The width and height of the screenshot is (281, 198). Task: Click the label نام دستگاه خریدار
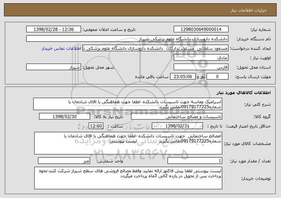254,39
